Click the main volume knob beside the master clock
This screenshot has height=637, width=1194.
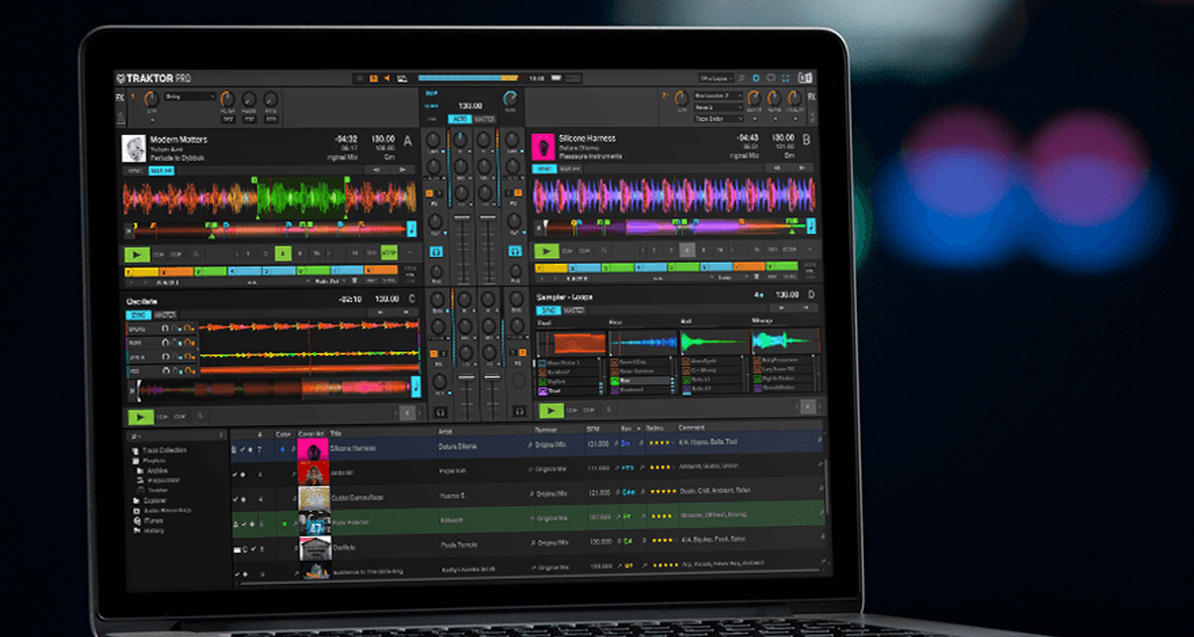coord(510,100)
